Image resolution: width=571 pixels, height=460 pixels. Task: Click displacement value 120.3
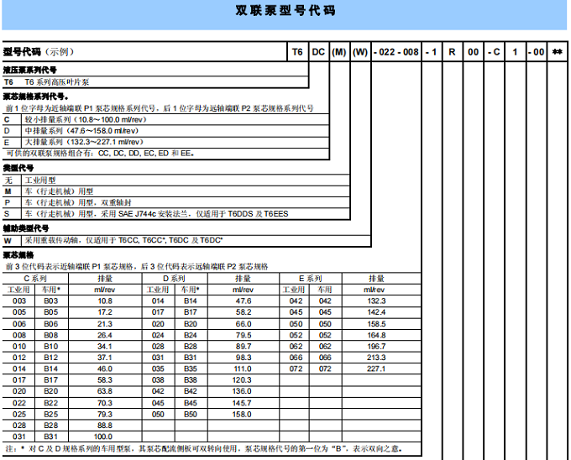[242, 380]
